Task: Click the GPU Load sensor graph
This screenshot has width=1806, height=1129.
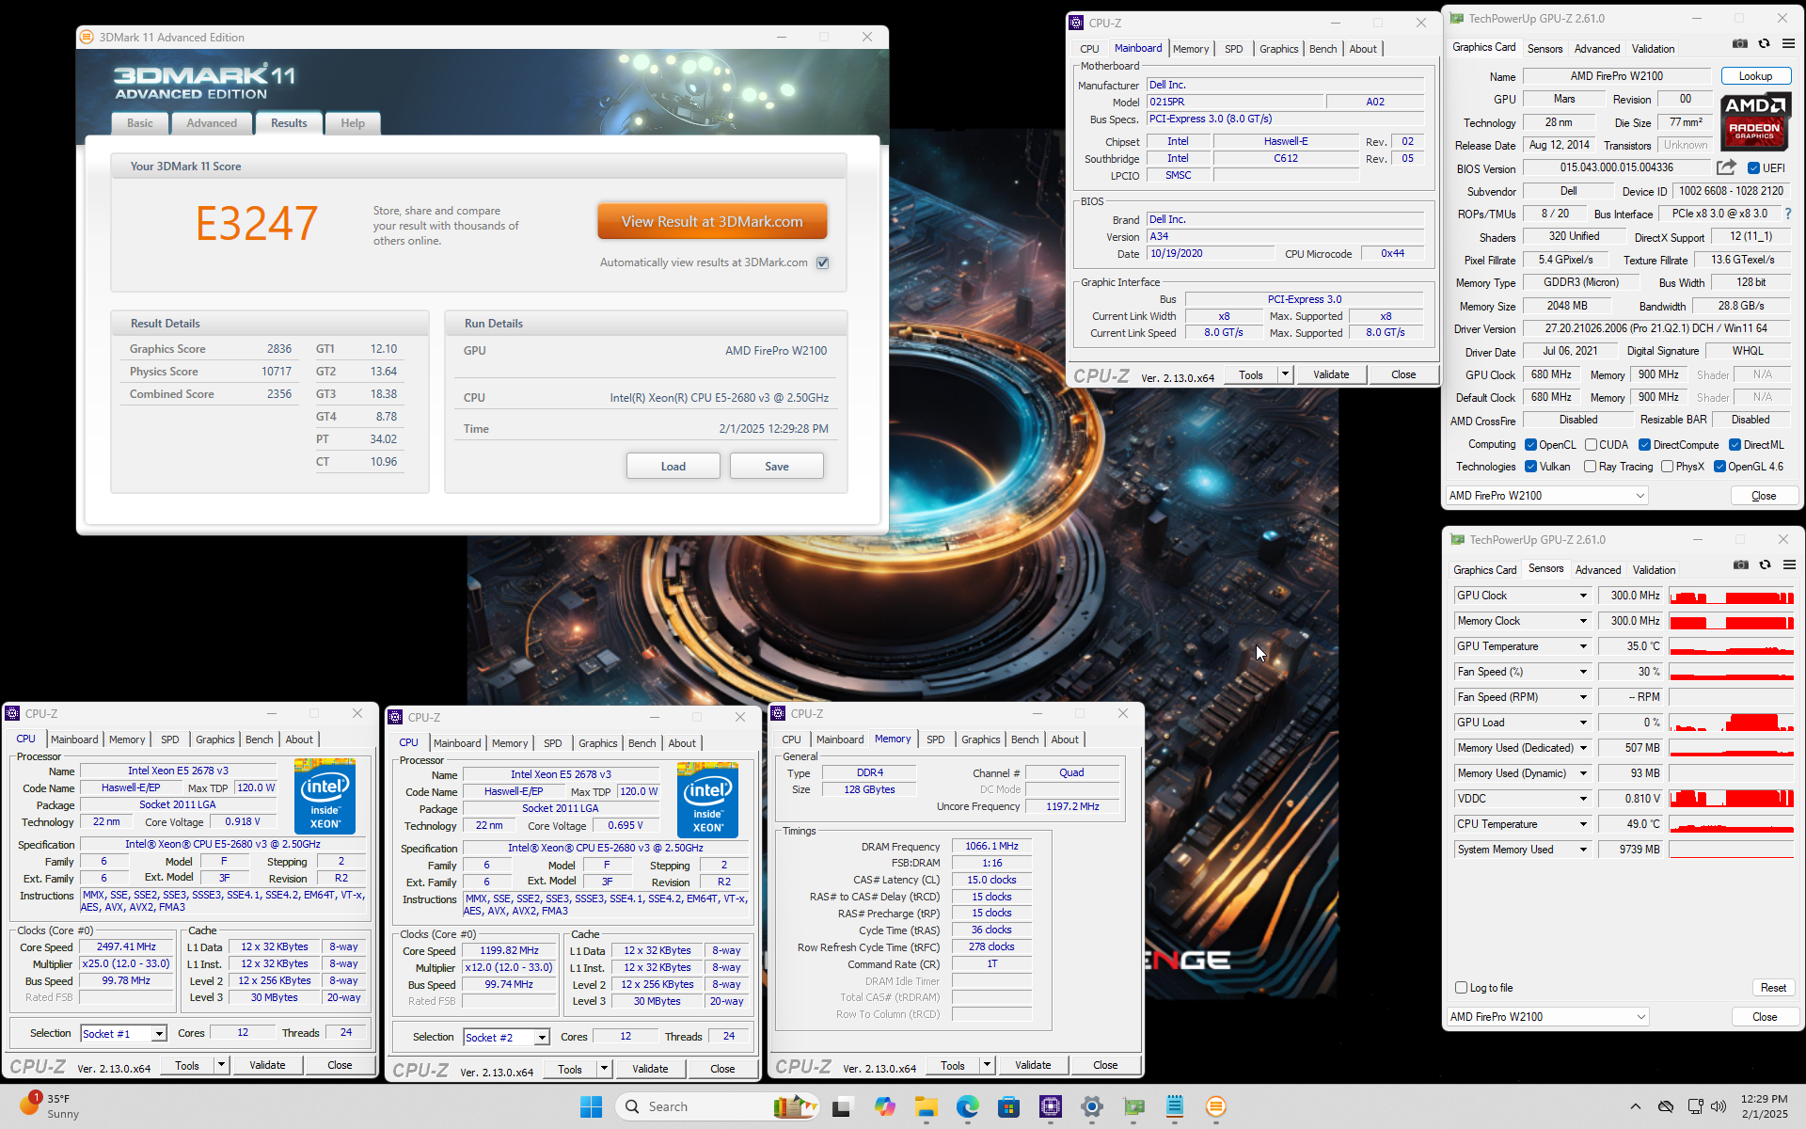Action: coord(1732,723)
